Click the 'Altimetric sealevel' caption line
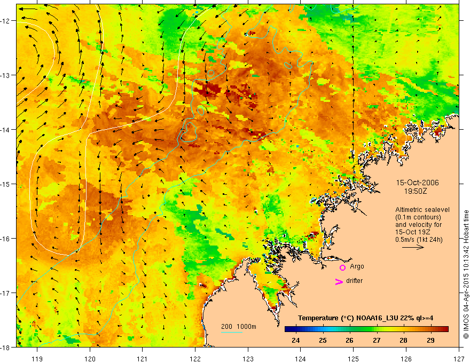The height and width of the screenshot is (363, 470). pyautogui.click(x=422, y=210)
